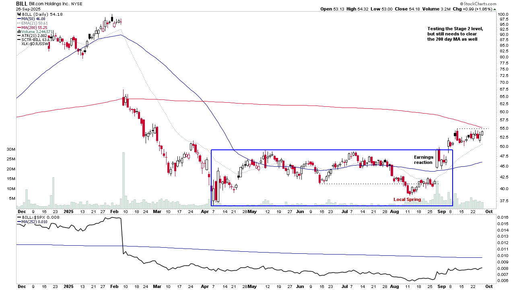Image resolution: width=515 pixels, height=290 pixels.
Task: Click the red MA(200) legend line swatch
Action: (19, 27)
